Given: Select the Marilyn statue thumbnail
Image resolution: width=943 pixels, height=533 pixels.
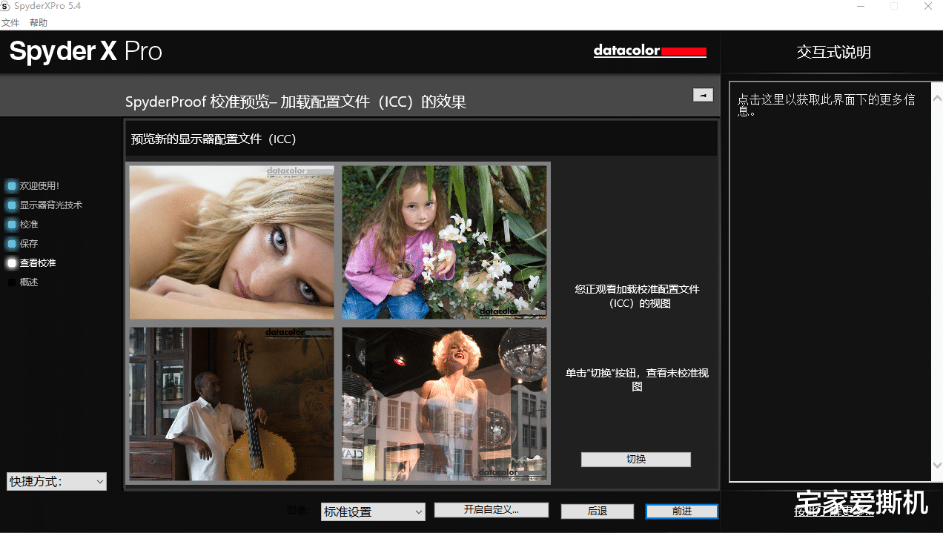Looking at the screenshot, I should point(445,405).
